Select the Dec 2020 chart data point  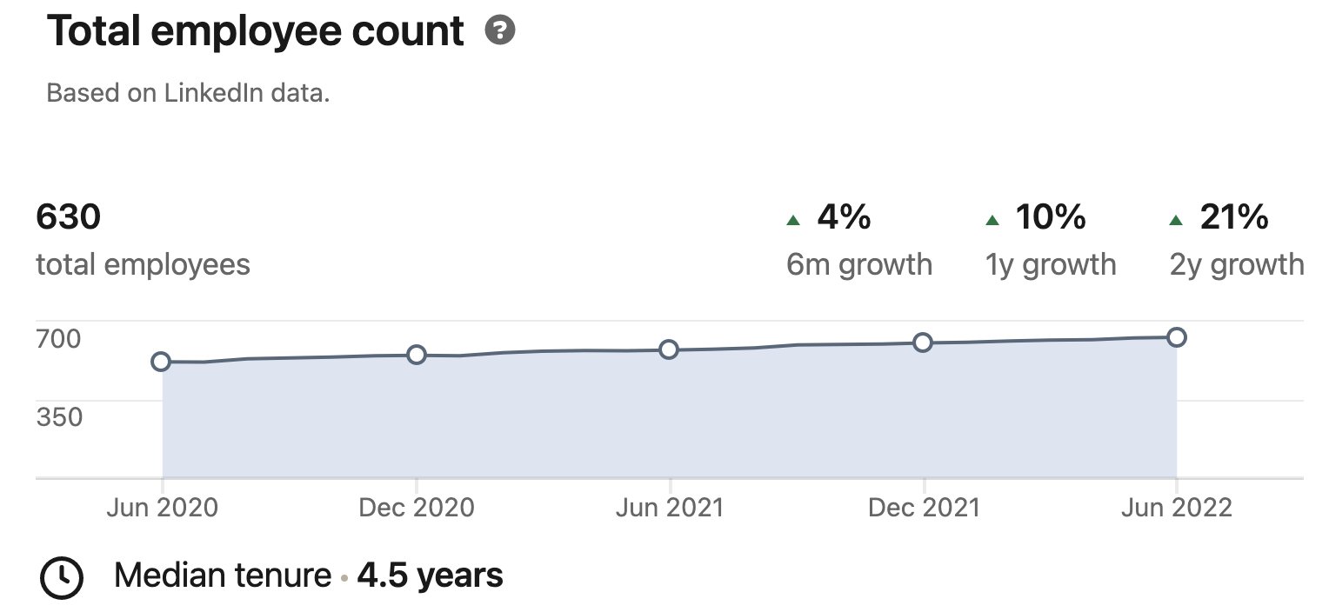(417, 355)
